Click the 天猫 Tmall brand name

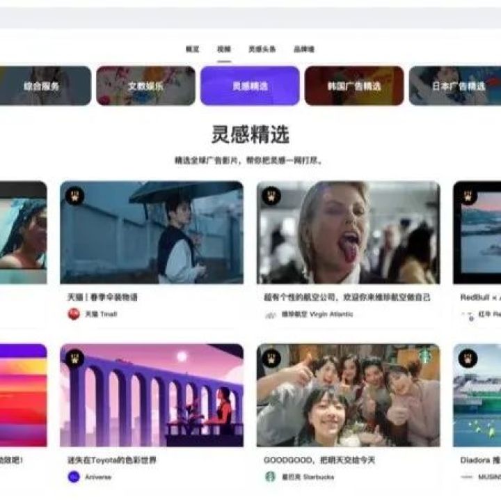[x=101, y=314]
